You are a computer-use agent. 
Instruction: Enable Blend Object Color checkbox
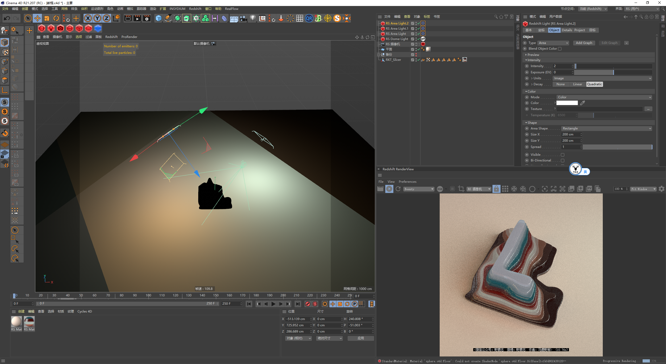[x=560, y=49]
